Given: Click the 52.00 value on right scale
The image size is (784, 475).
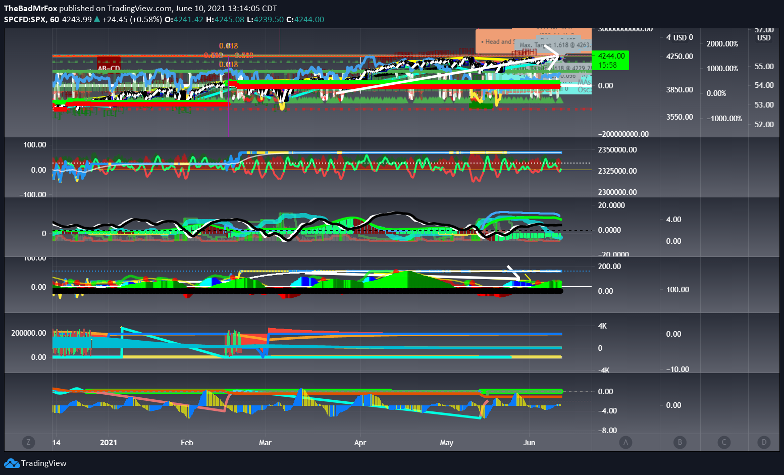Looking at the screenshot, I should coord(764,124).
